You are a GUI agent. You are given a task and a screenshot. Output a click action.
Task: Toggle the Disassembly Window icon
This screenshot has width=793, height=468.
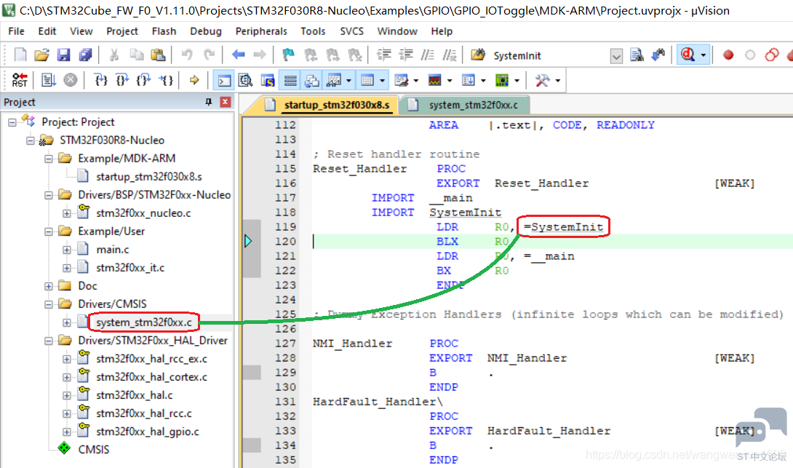[x=246, y=80]
